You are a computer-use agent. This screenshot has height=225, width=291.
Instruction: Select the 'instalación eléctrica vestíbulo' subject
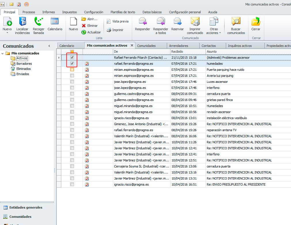click(x=227, y=118)
